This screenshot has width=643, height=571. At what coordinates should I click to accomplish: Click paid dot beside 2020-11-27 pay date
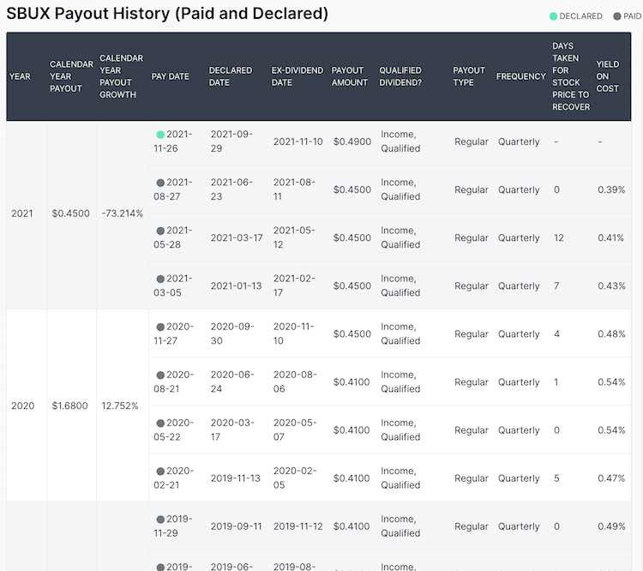click(161, 327)
